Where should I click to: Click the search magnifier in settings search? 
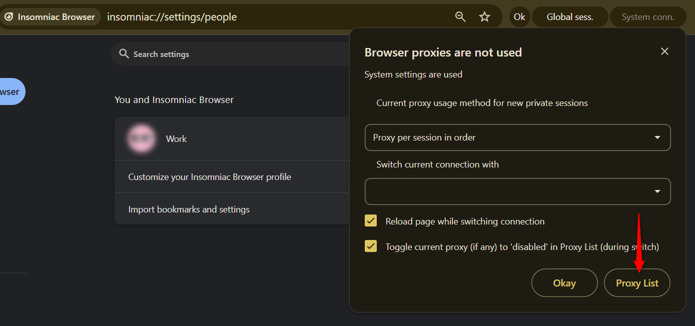click(x=124, y=54)
